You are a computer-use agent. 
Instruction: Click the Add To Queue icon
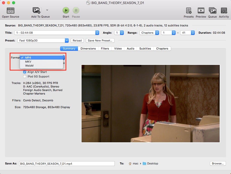pos(36,10)
